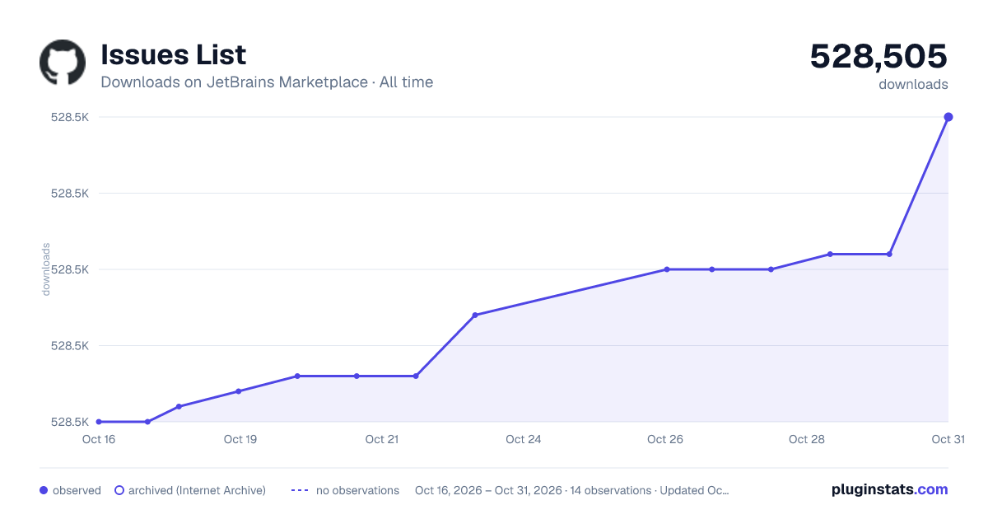Select the data point above Oct 26
The height and width of the screenshot is (519, 988).
[667, 269]
